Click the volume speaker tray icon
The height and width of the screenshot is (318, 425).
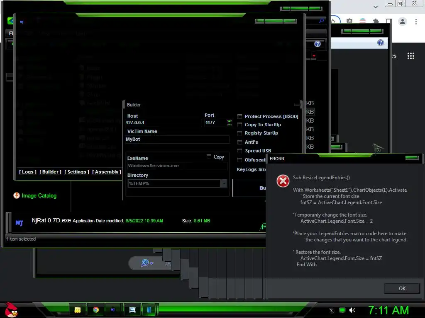[352, 311]
